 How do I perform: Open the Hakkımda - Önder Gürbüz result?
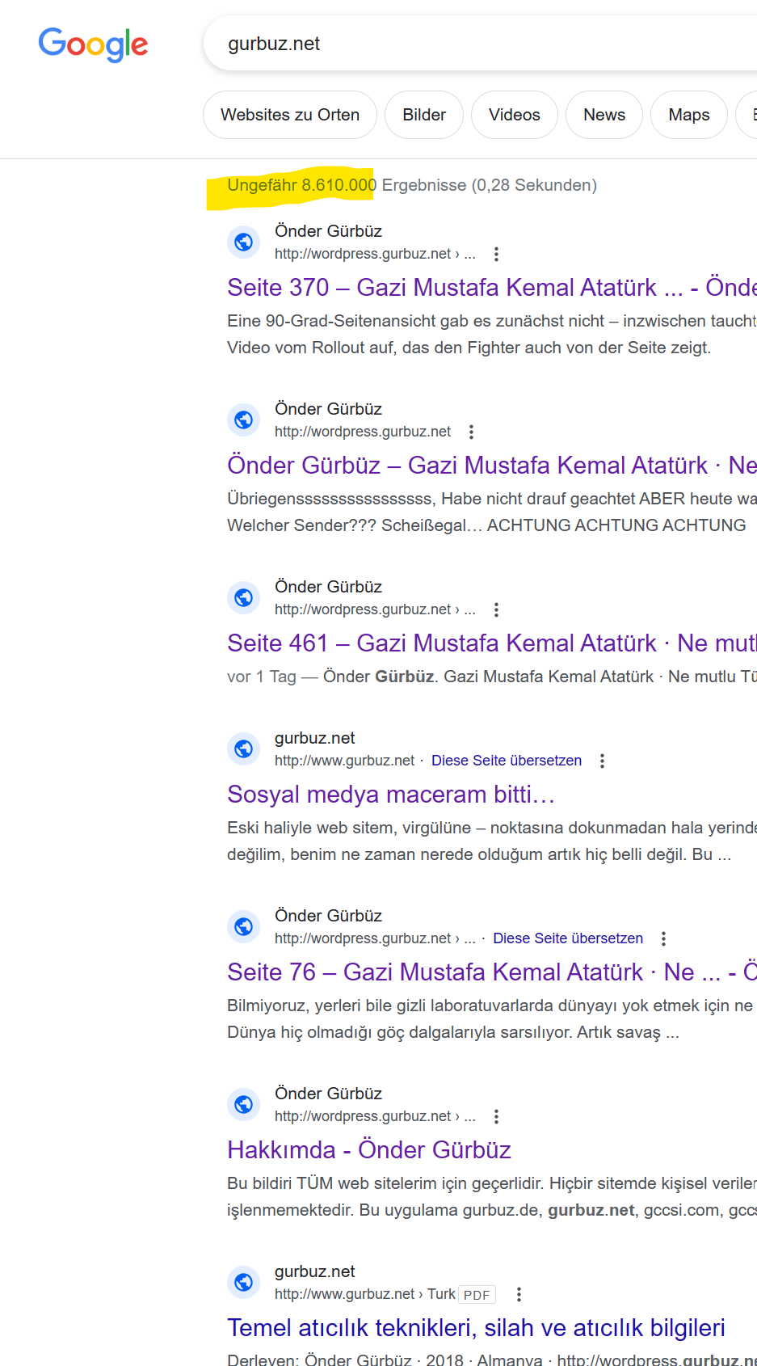(x=369, y=1149)
